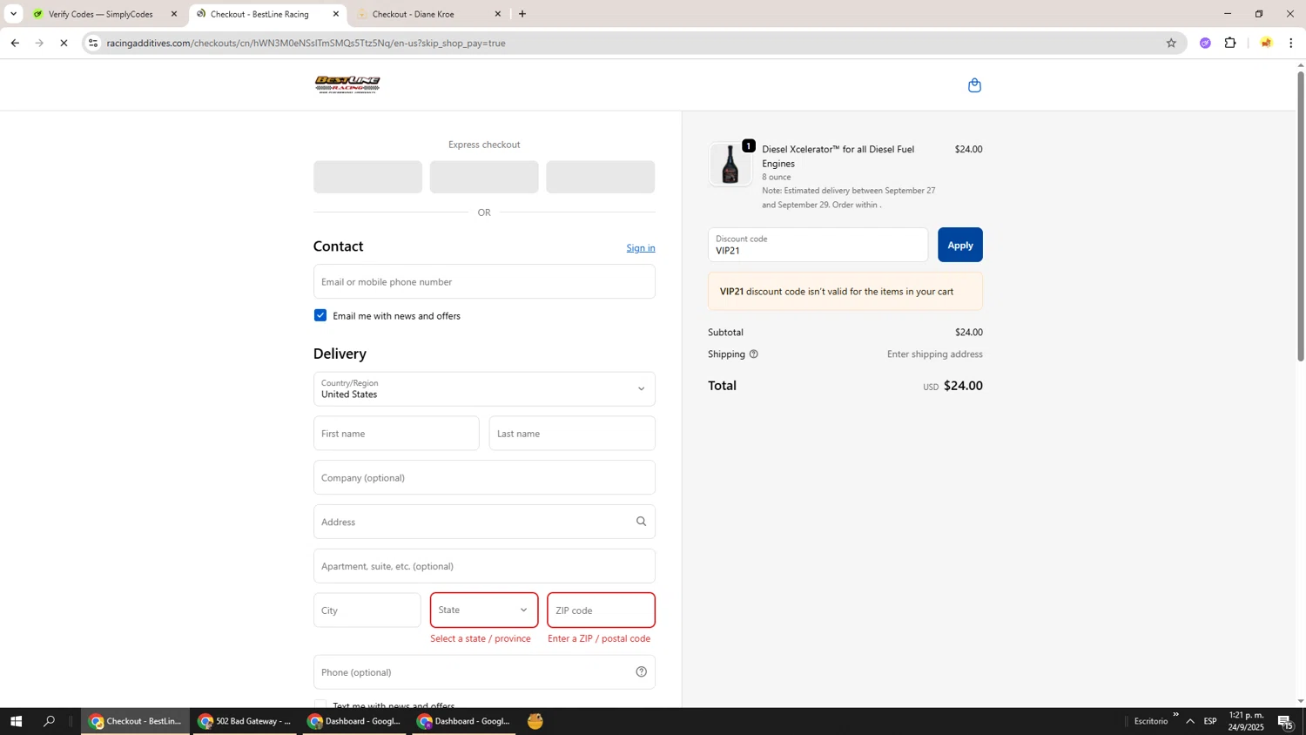
Task: Click the Sign in link
Action: pyautogui.click(x=641, y=248)
